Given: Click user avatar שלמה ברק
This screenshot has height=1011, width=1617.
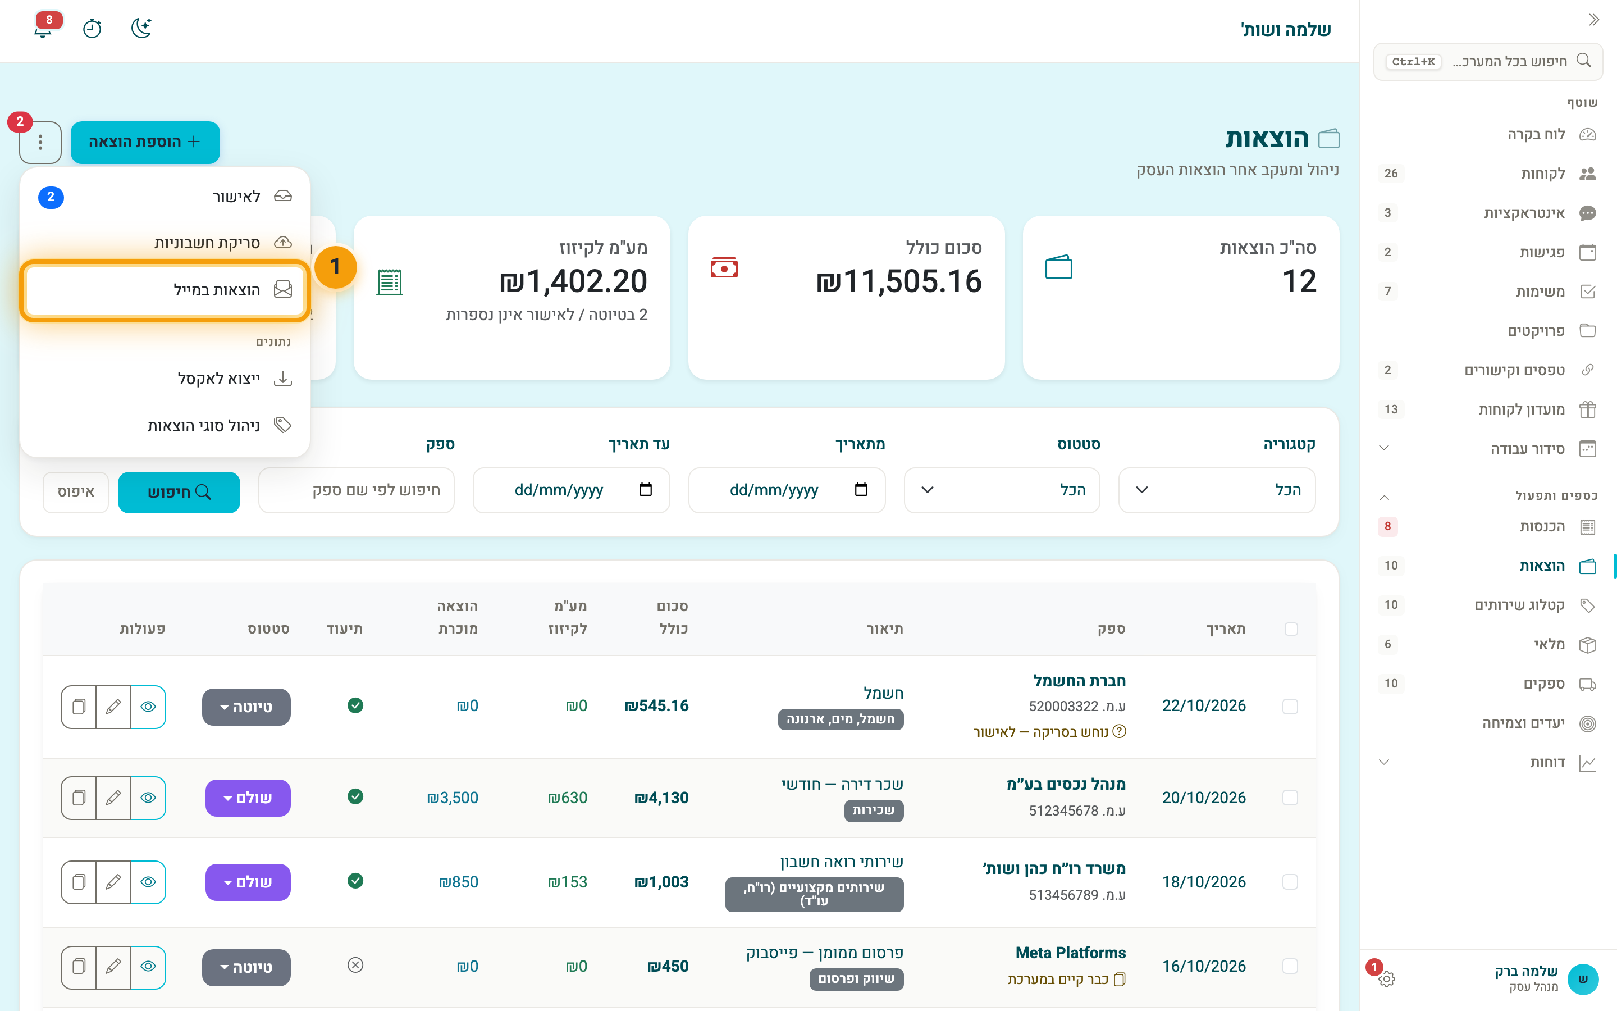Looking at the screenshot, I should click(1583, 978).
